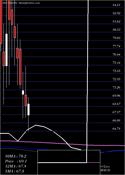Click the small white candle near 70.8
Screen dimensions: 125x175
23,92
